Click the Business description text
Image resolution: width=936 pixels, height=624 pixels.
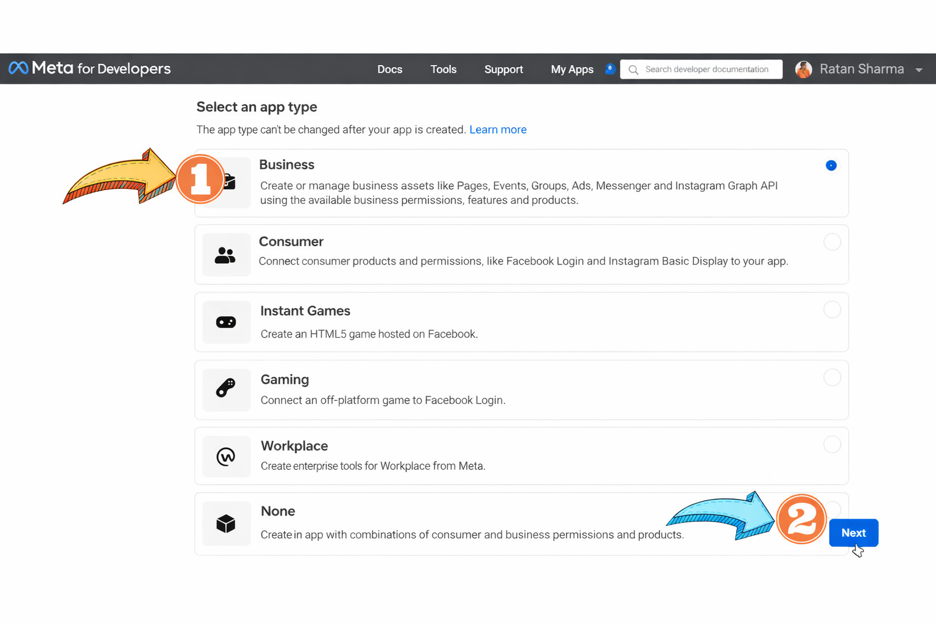[519, 193]
